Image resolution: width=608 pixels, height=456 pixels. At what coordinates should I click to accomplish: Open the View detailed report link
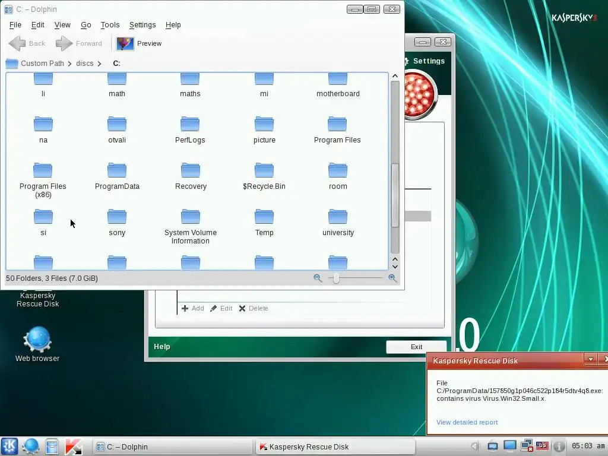pyautogui.click(x=467, y=422)
